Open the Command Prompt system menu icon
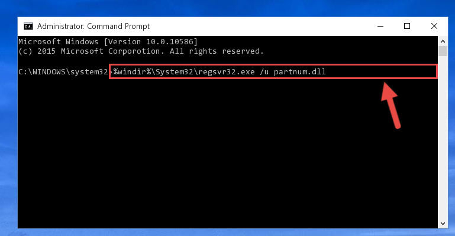This screenshot has width=455, height=236. [x=28, y=27]
